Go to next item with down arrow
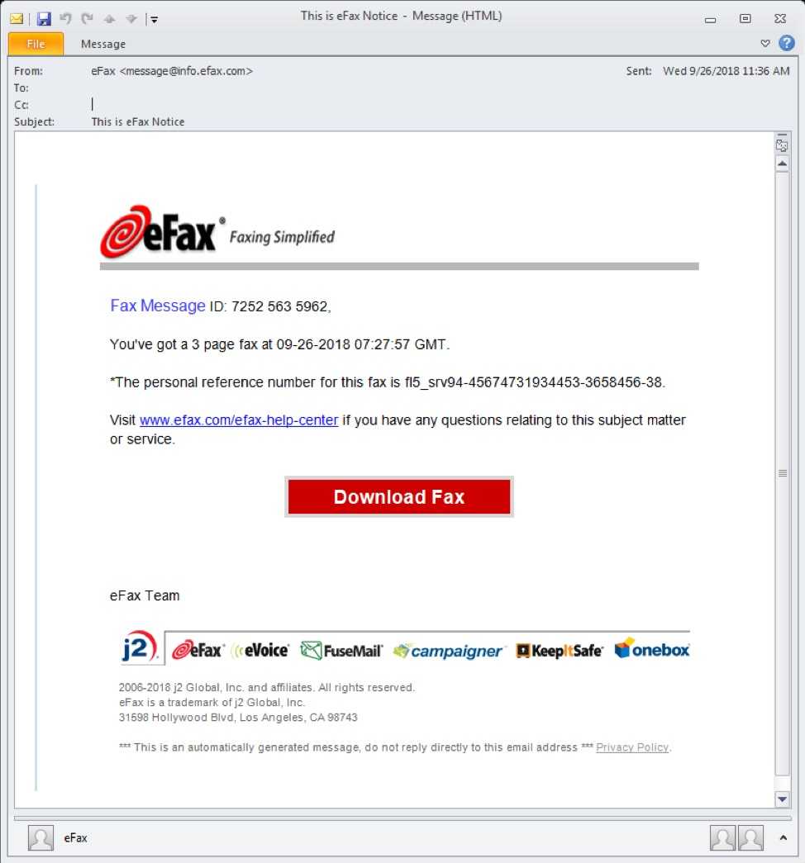This screenshot has height=863, width=805. (131, 19)
